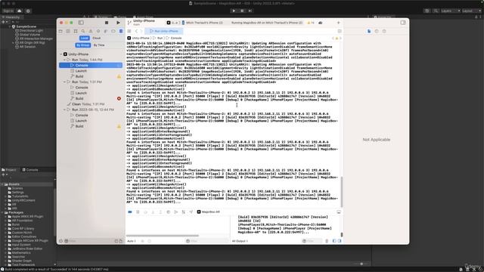Viewport: 484px width, 272px height.
Task: Click the Step Over debug icon
Action: (145, 212)
